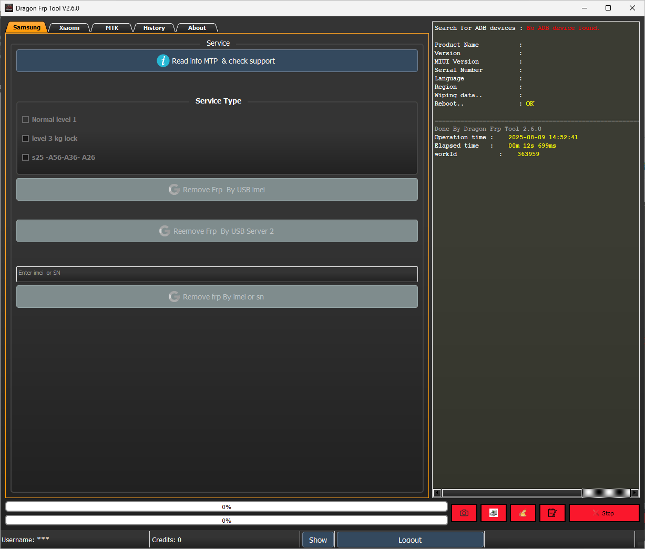Click the camera screenshot icon
The width and height of the screenshot is (645, 549).
464,513
